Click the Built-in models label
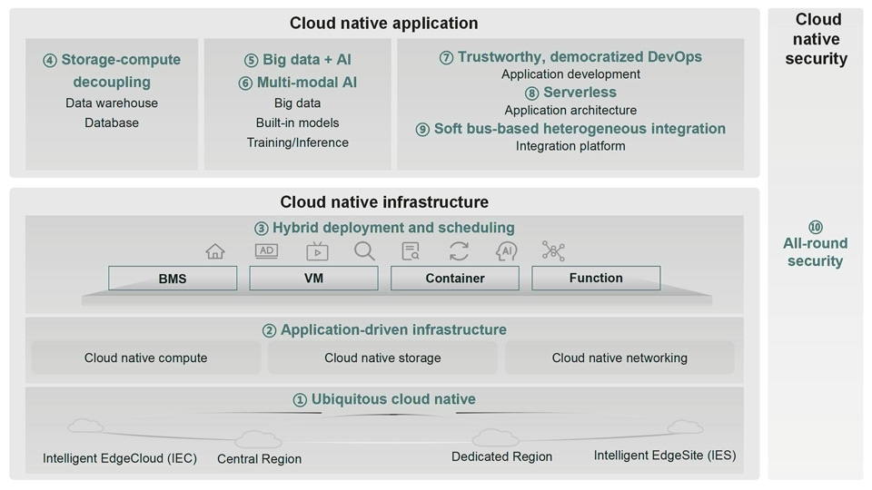The width and height of the screenshot is (872, 490). click(298, 122)
